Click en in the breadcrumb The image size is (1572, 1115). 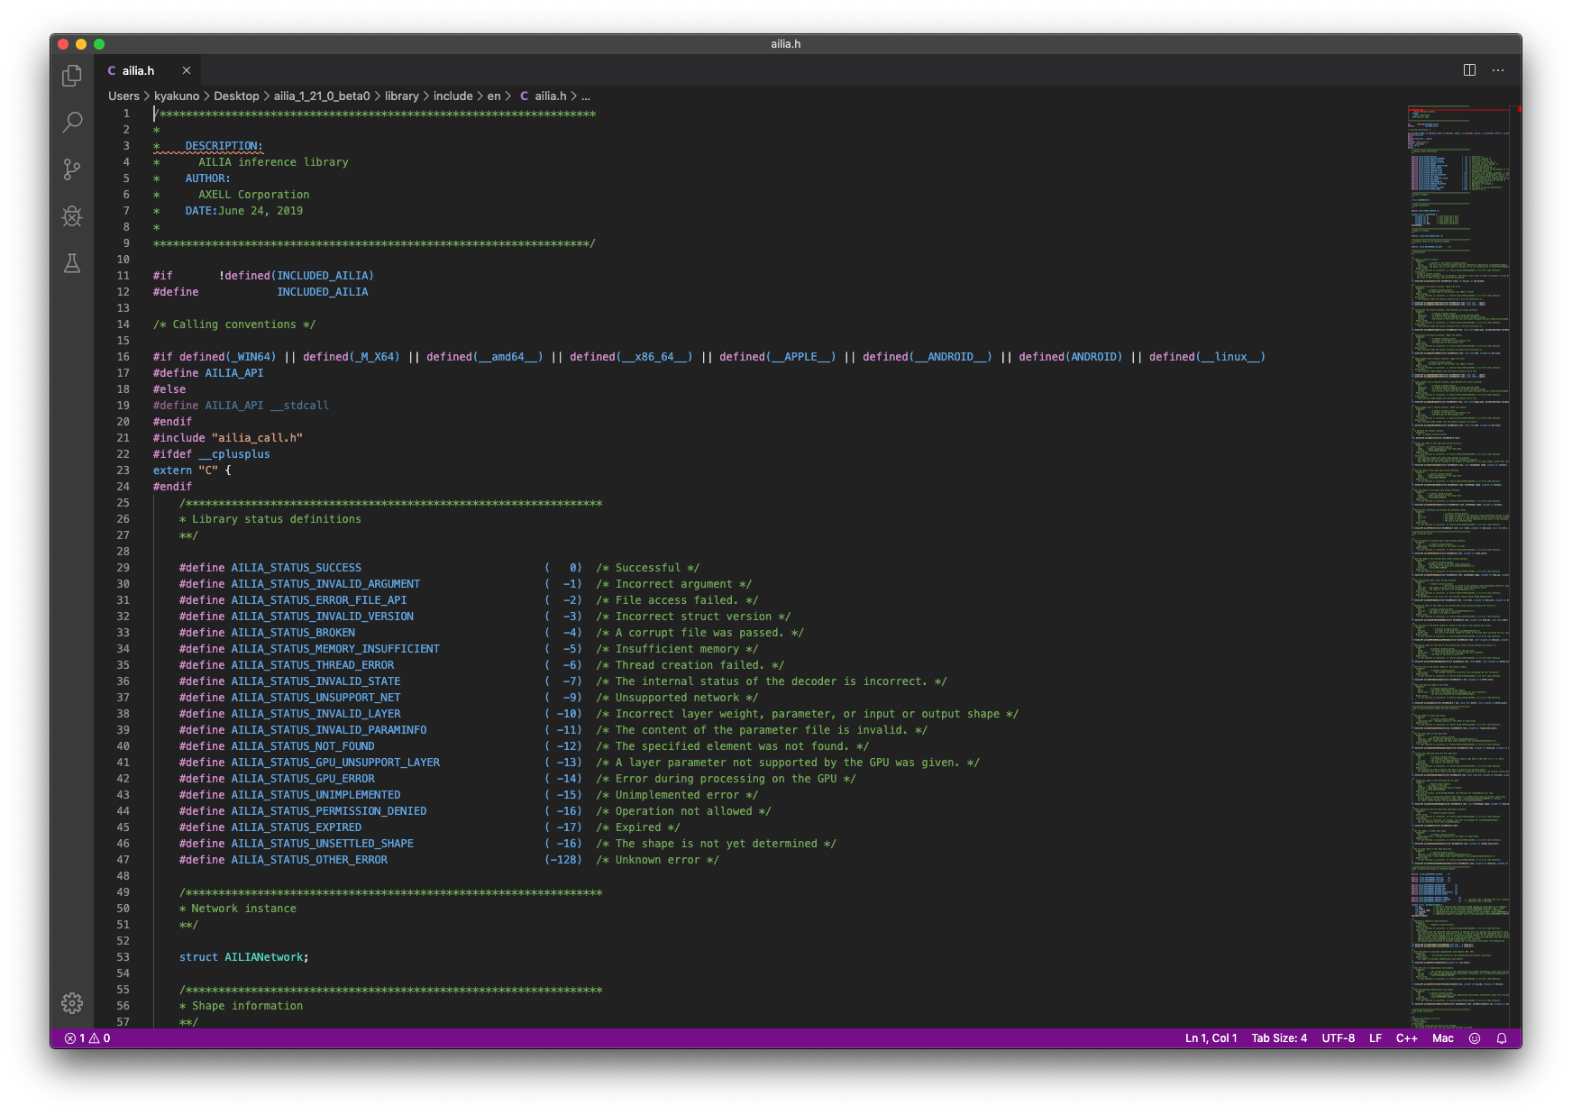[494, 96]
